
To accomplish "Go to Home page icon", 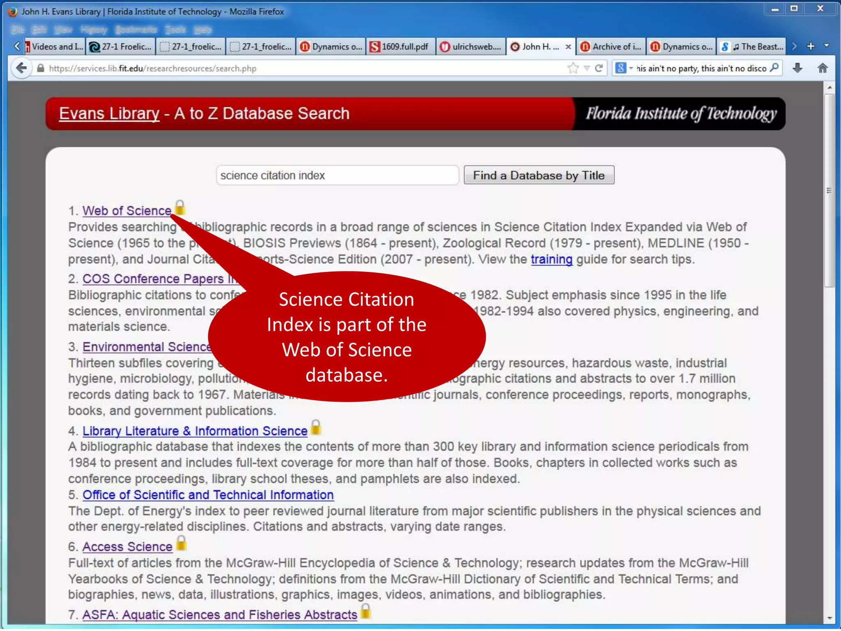I will point(823,68).
